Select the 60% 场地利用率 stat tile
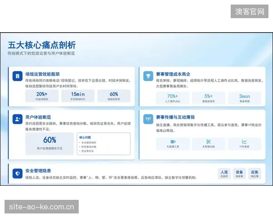Image resolution: width=273 pixels, height=218 pixels. [114, 96]
